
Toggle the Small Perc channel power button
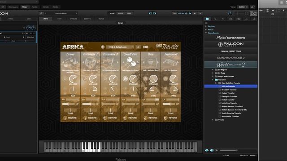coord(125,79)
